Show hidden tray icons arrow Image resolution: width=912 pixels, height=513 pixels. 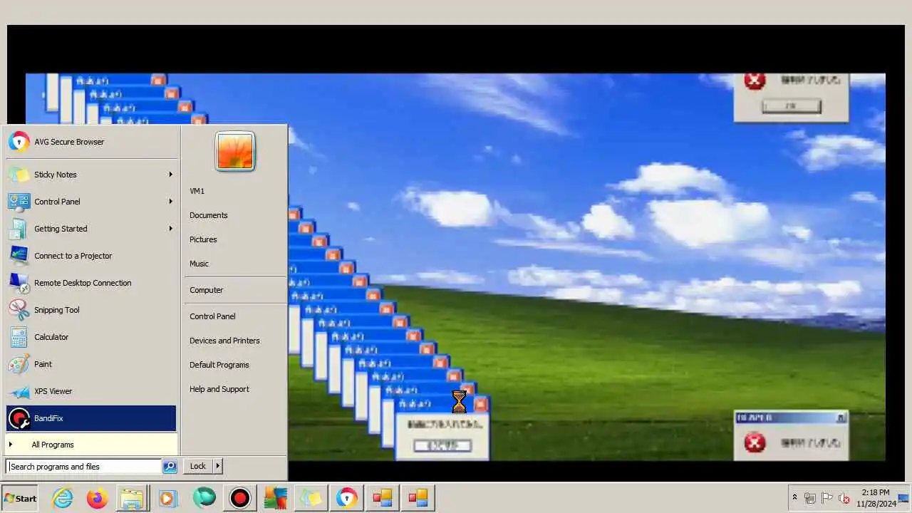click(794, 497)
